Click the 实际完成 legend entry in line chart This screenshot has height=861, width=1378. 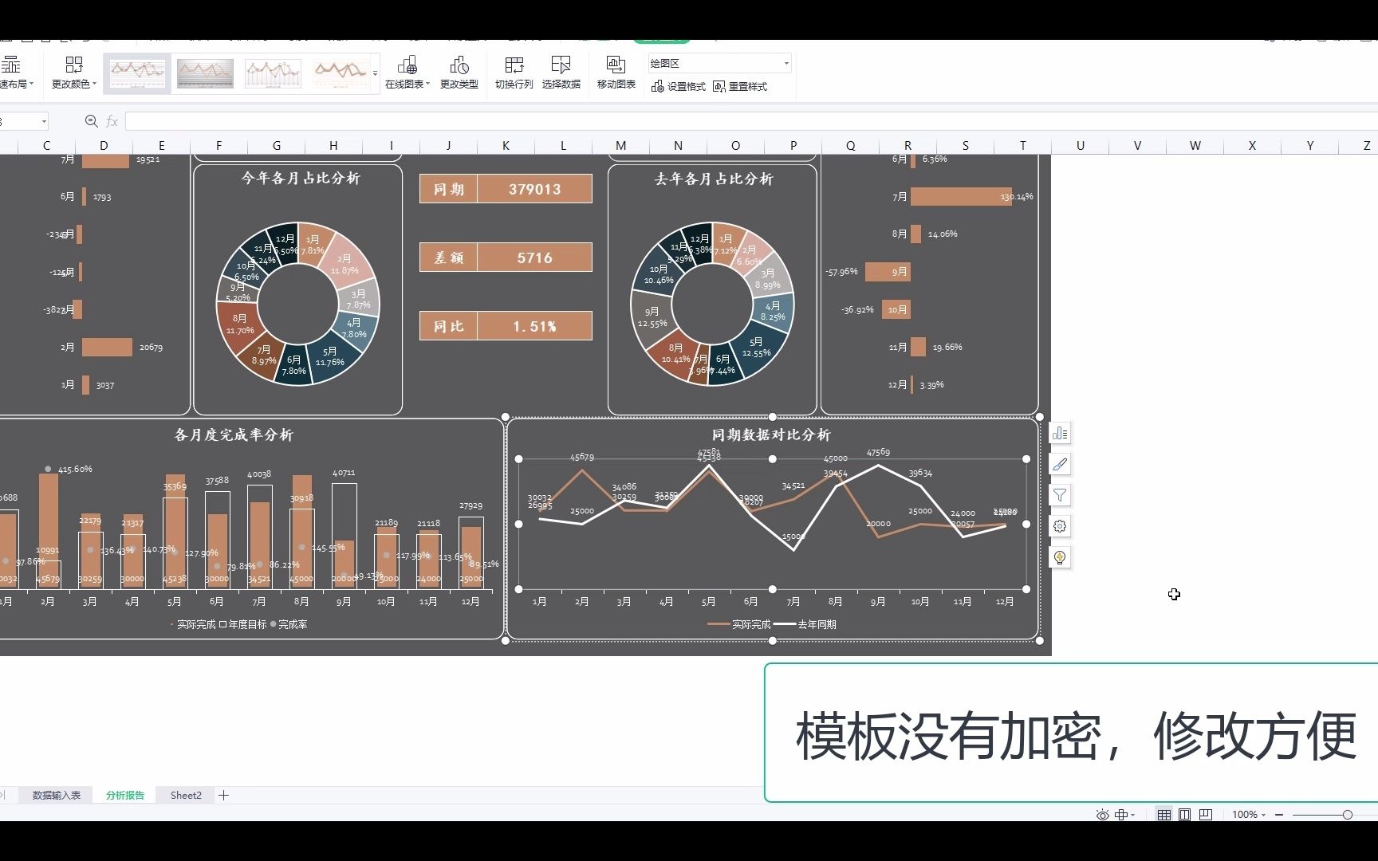click(x=739, y=624)
